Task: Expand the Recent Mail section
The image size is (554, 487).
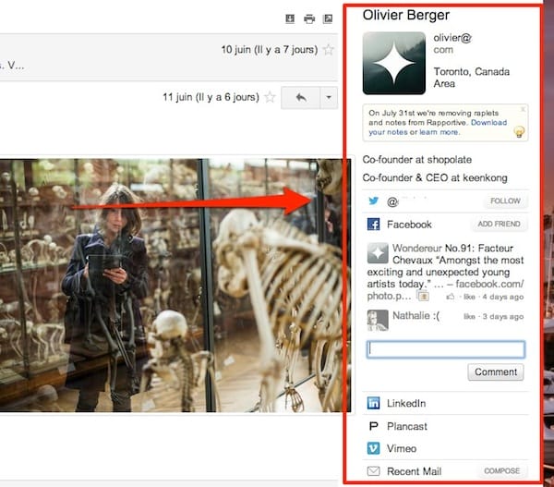Action: coord(414,471)
